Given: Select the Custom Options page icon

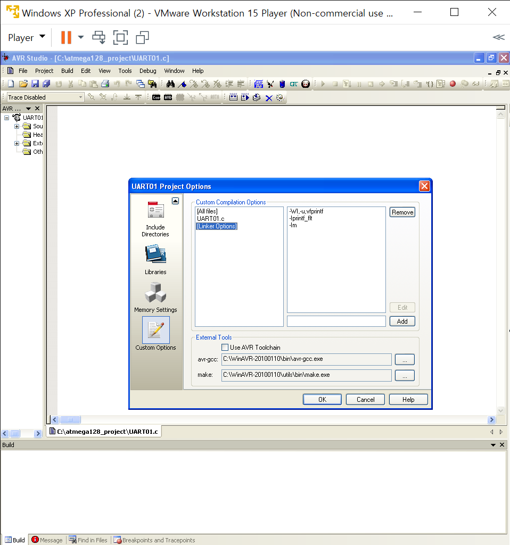Looking at the screenshot, I should coord(156,329).
